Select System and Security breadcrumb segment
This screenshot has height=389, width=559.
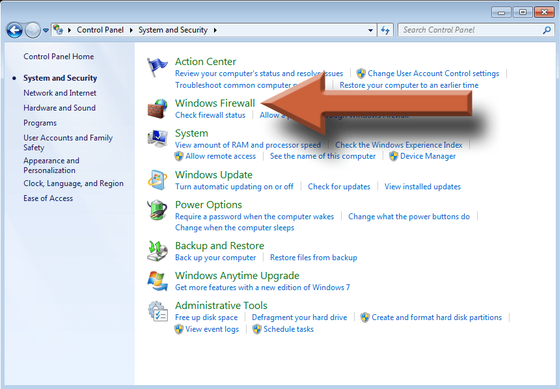point(173,30)
